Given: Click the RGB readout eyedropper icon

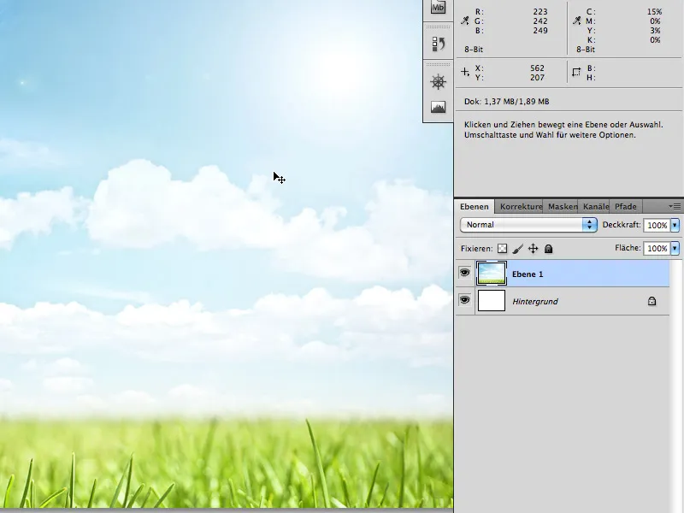Looking at the screenshot, I should click(x=465, y=21).
